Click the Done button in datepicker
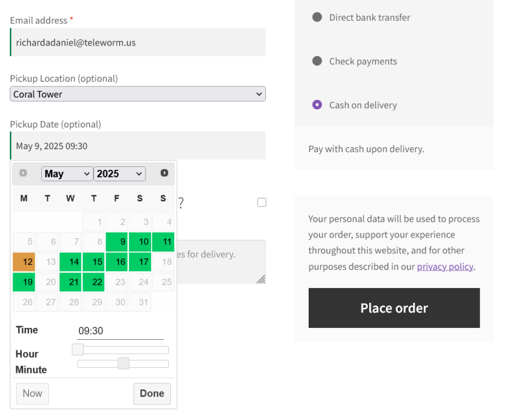 pos(152,394)
